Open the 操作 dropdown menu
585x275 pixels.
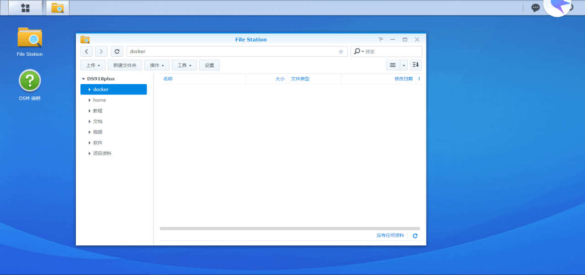[x=157, y=65]
